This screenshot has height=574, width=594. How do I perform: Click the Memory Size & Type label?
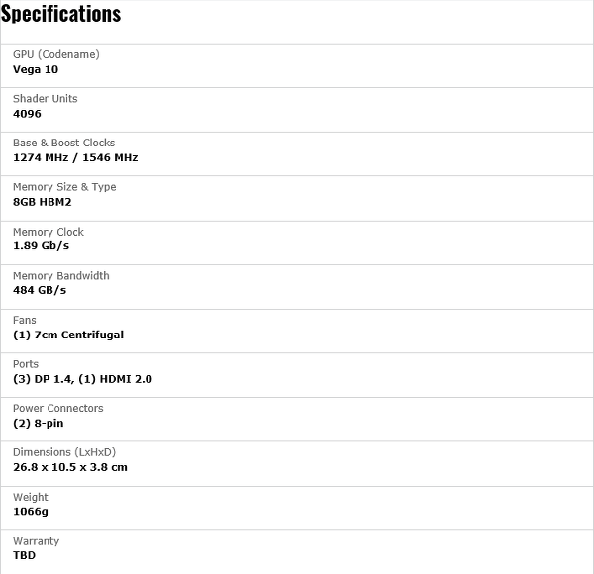[x=64, y=187]
